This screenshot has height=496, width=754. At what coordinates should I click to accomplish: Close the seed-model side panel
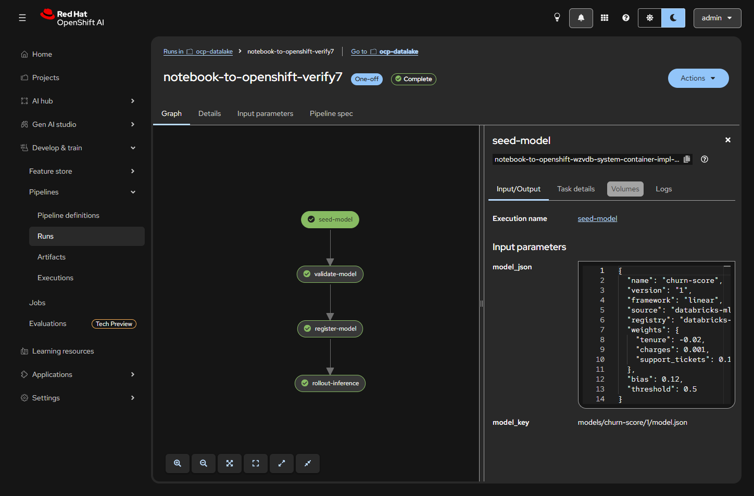click(x=728, y=140)
